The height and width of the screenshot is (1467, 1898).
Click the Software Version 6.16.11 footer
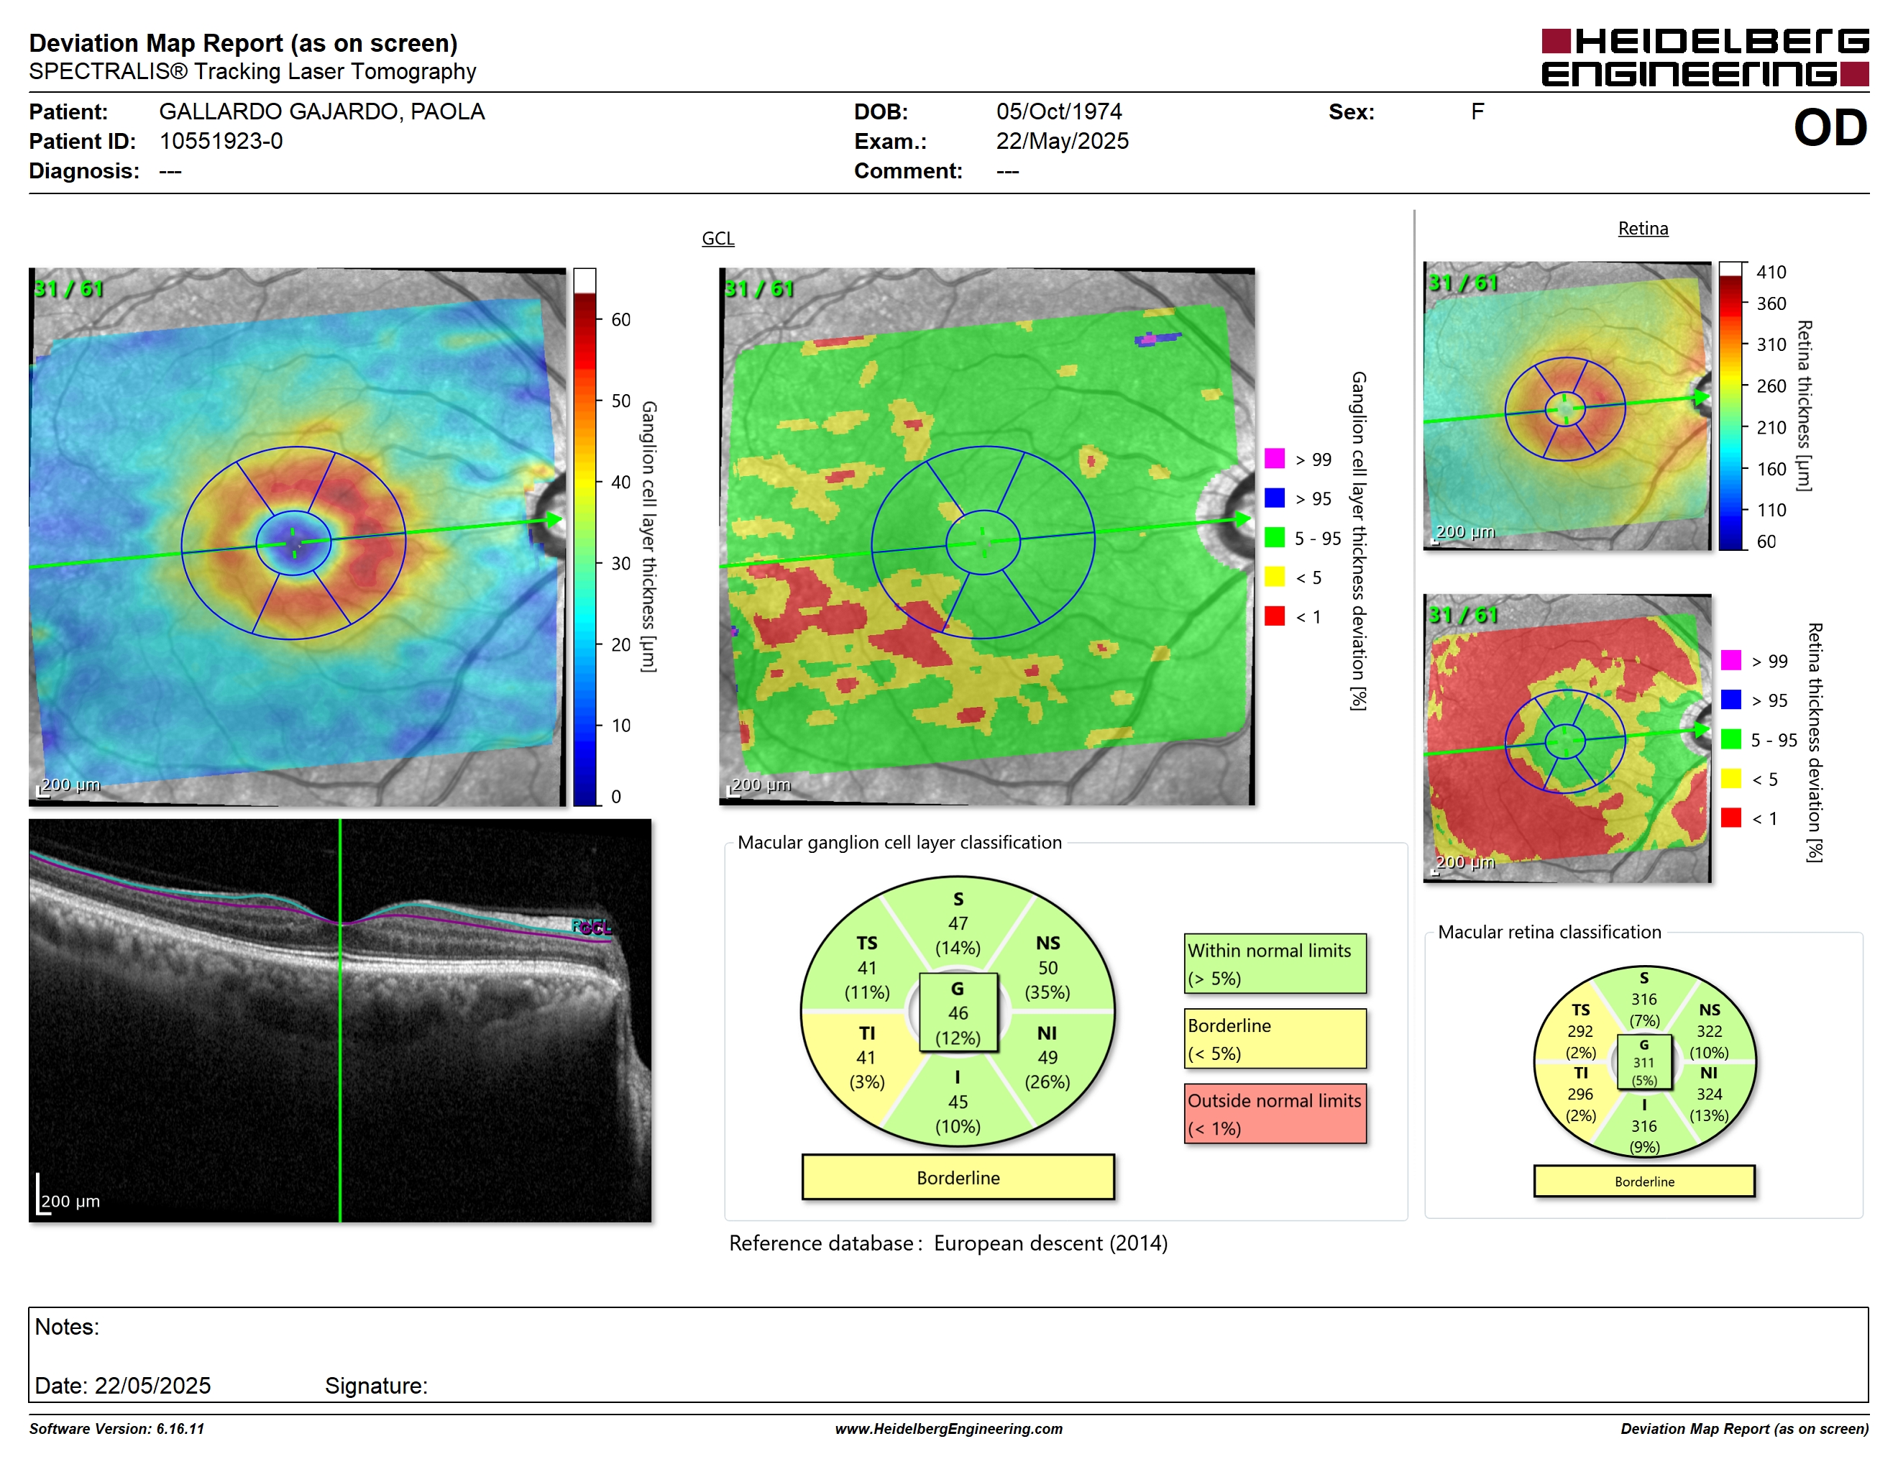pyautogui.click(x=116, y=1429)
